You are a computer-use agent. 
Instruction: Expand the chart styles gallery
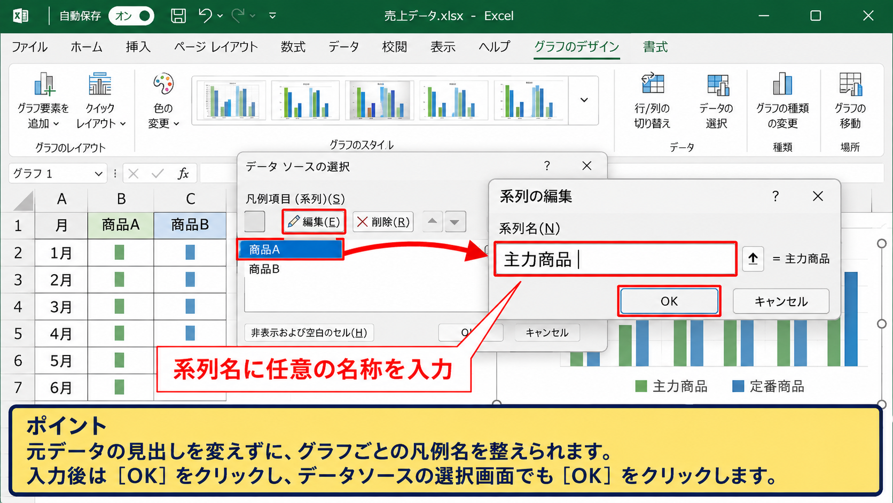click(584, 100)
